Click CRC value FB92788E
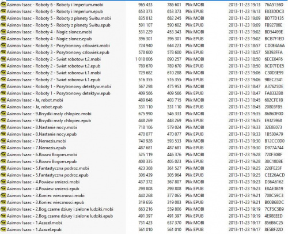This screenshot has width=288, height=234. click(274, 25)
